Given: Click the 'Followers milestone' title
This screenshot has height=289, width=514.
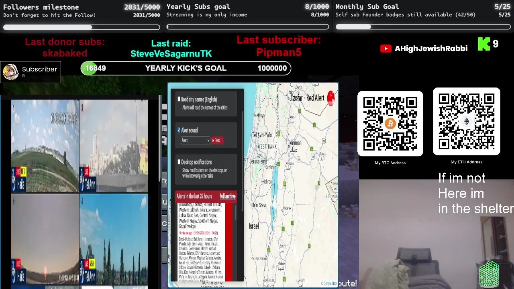Looking at the screenshot, I should point(41,7).
